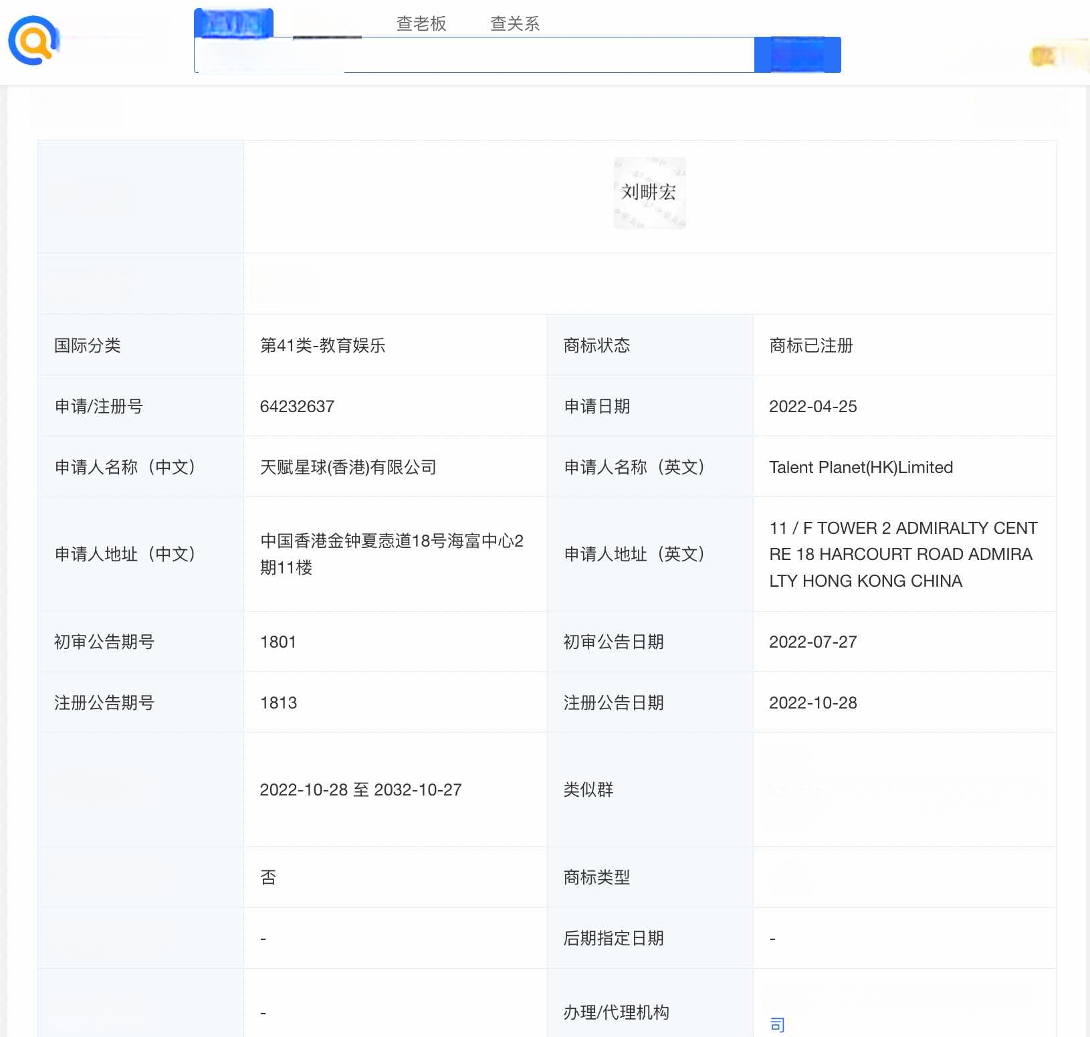
Task: Click the 商标状态 label cell
Action: (650, 345)
